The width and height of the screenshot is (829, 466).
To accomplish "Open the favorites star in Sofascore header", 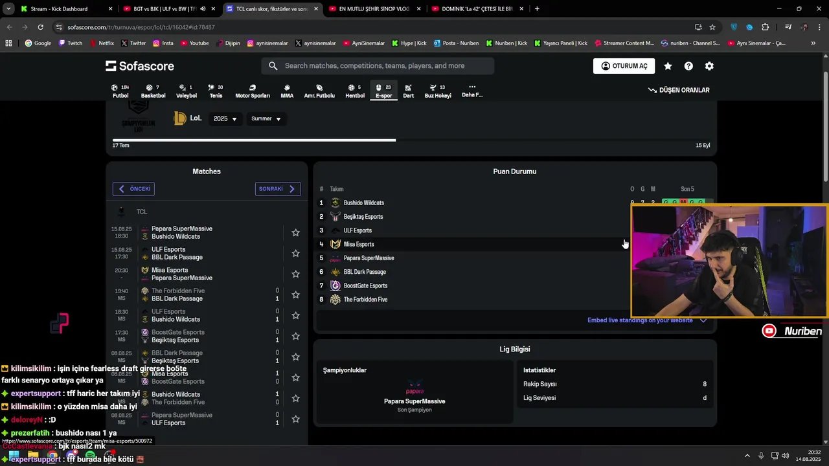I will click(x=668, y=66).
